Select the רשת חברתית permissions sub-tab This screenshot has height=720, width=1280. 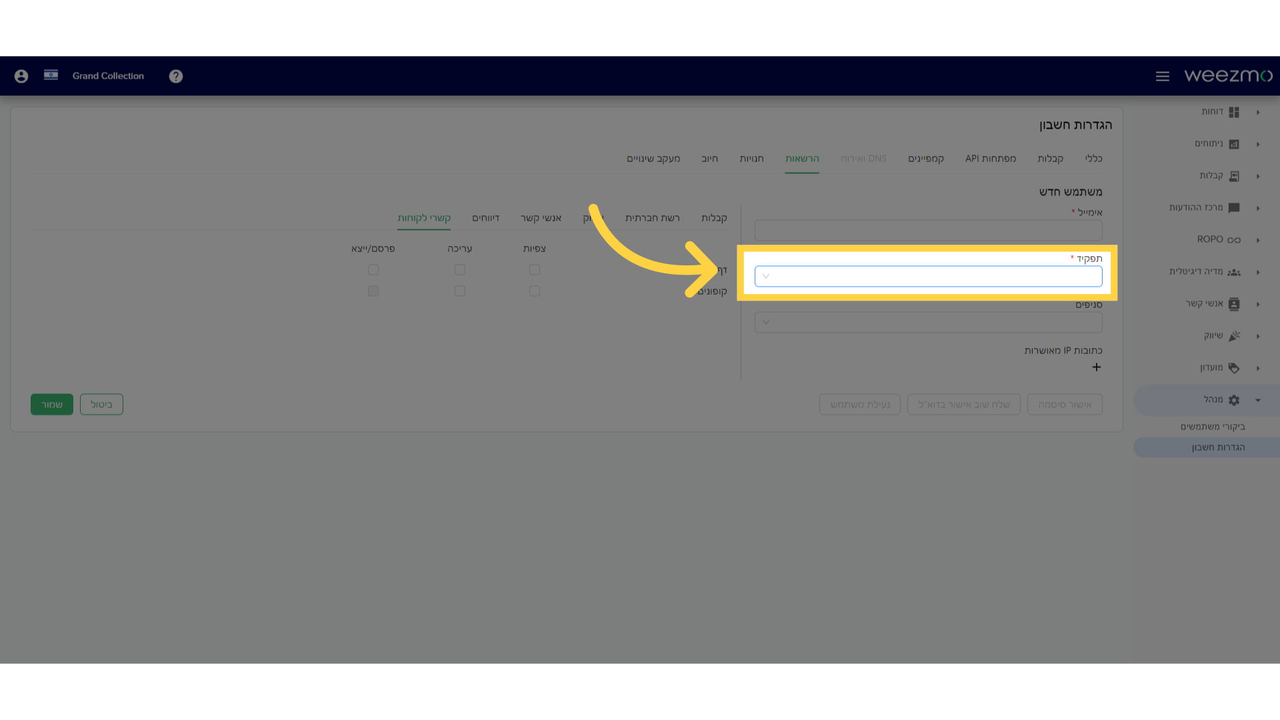pos(653,218)
